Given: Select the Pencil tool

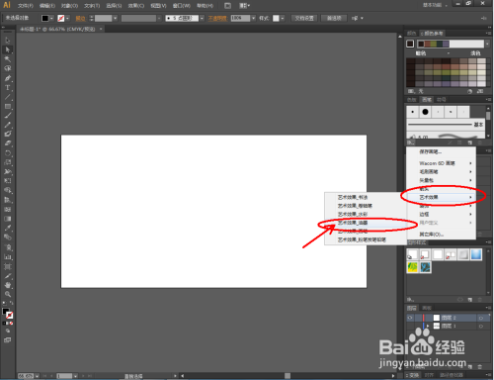Looking at the screenshot, I should 8,125.
